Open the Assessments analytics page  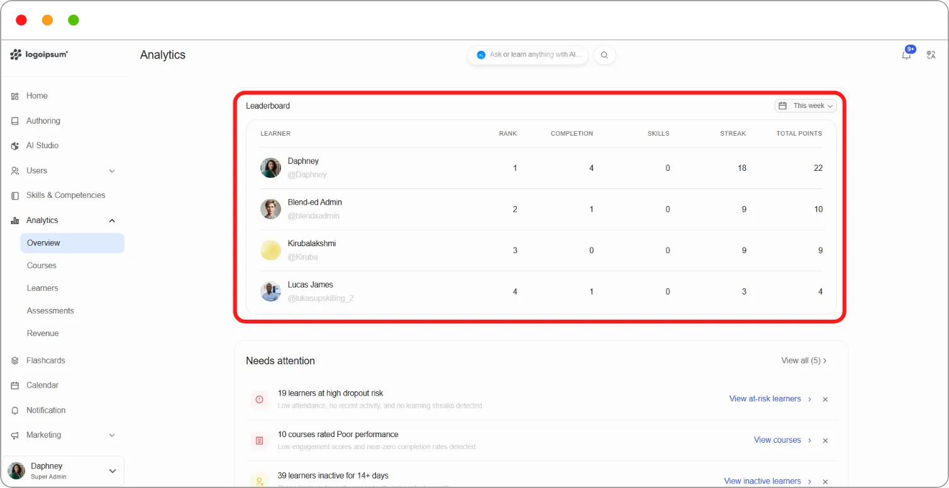50,311
